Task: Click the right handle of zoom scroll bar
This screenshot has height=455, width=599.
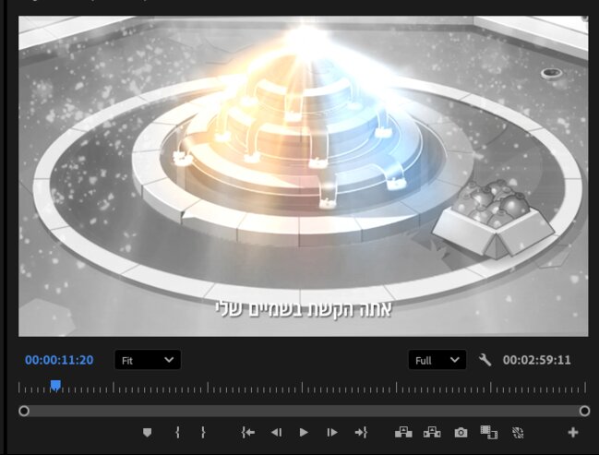Action: pos(584,411)
